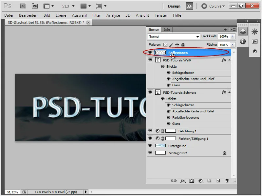Lock all padlock icon beside Fixieren
This screenshot has width=262, height=196.
pos(183,45)
